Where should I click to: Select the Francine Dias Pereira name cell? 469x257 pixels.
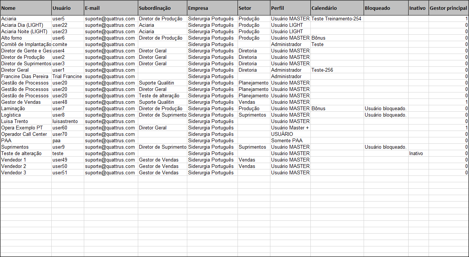[25, 77]
